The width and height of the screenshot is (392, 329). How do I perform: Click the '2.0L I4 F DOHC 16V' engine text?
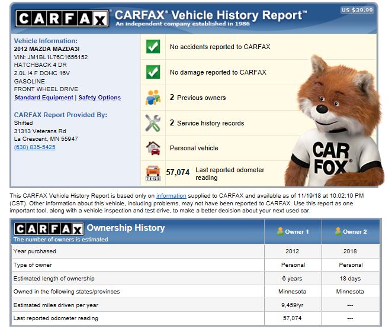click(42, 73)
